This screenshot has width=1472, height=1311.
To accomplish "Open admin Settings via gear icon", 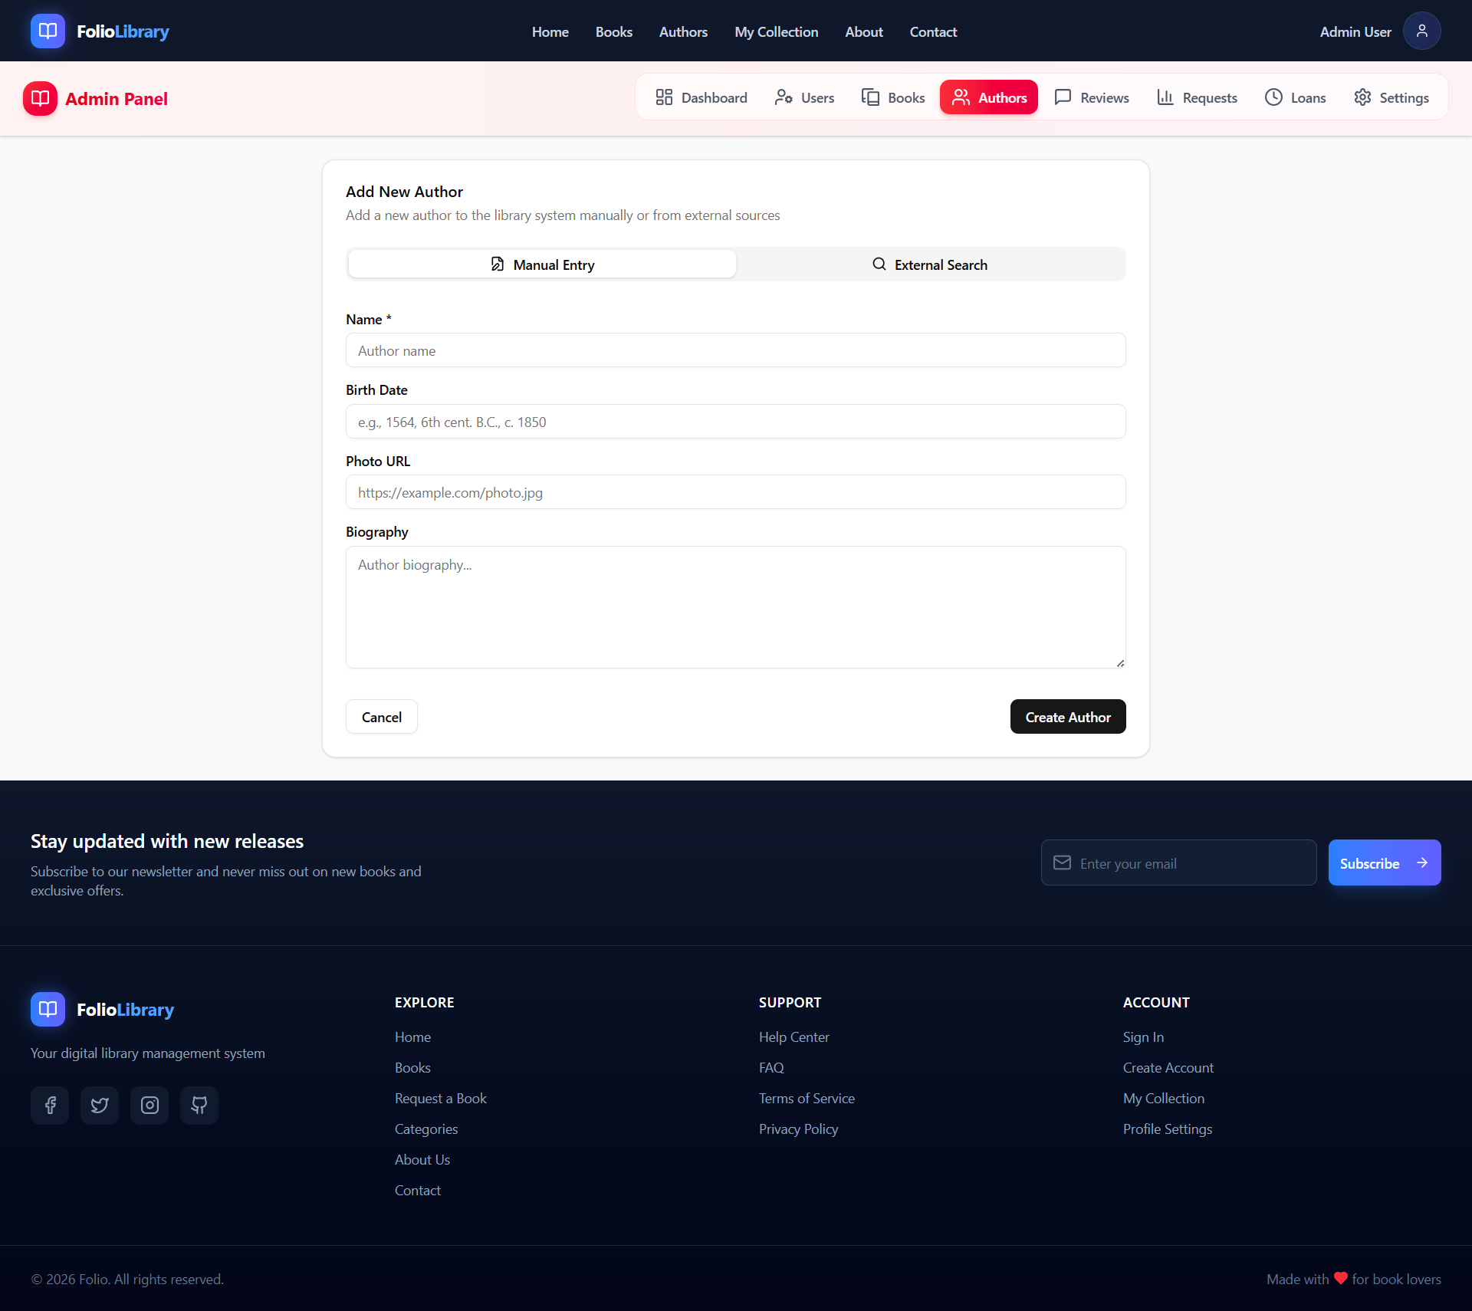I will [x=1363, y=97].
